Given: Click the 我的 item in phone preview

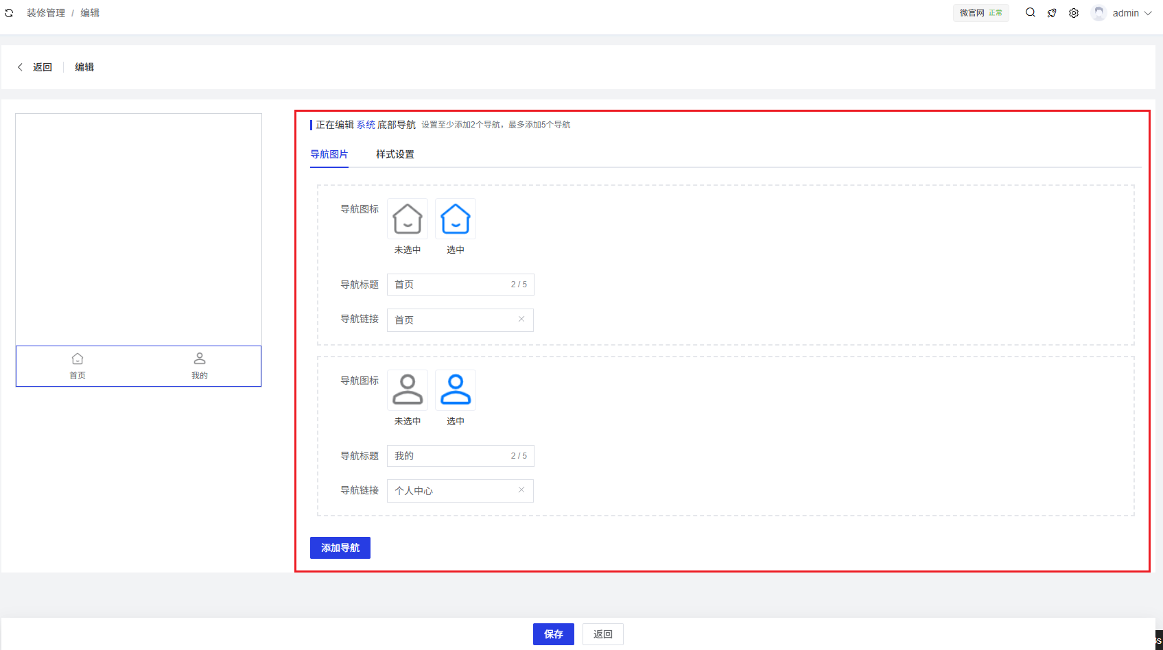Looking at the screenshot, I should pos(200,366).
